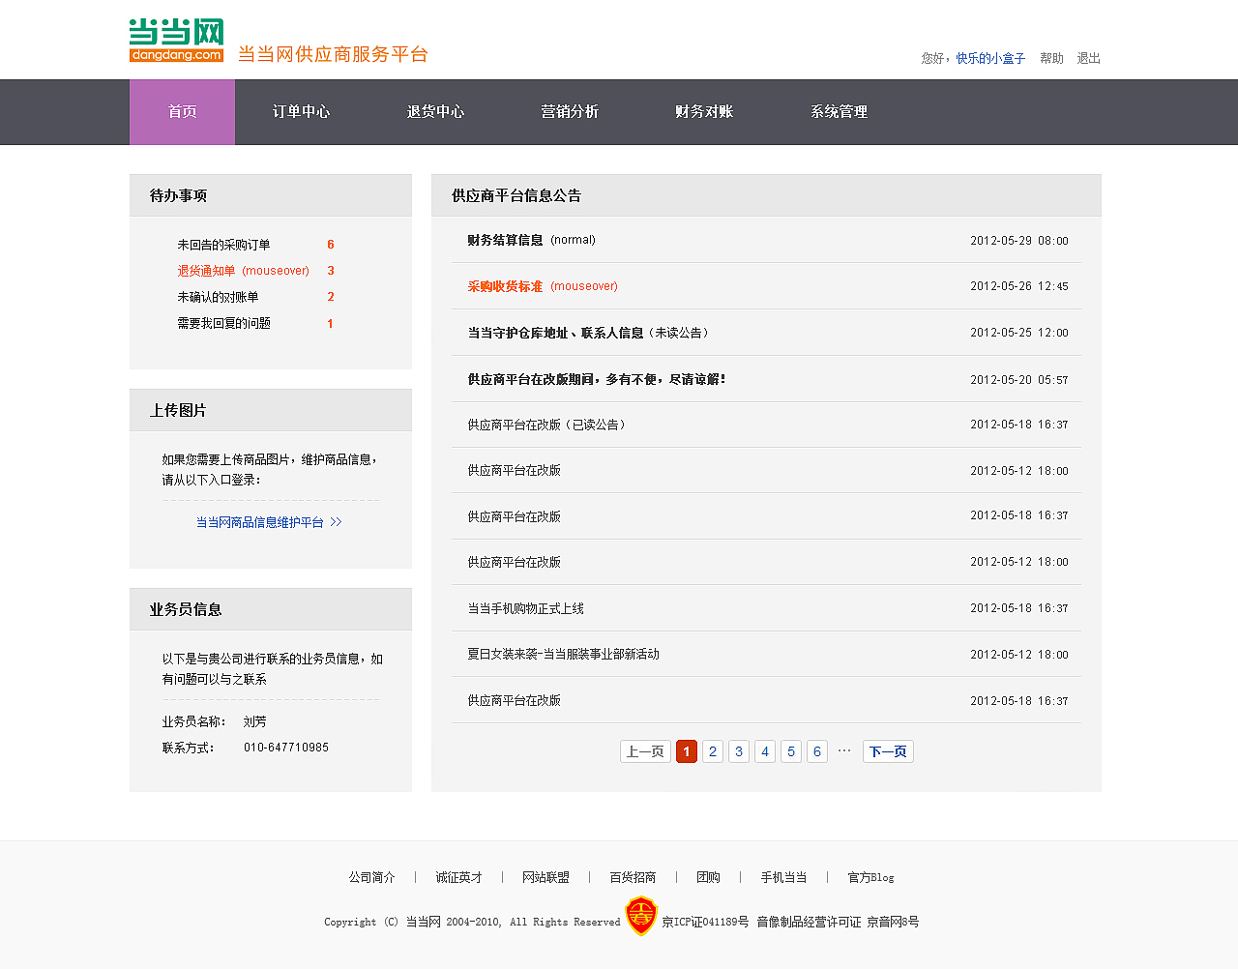This screenshot has width=1238, height=969.
Task: Open the 订单中心 tab
Action: [x=301, y=111]
